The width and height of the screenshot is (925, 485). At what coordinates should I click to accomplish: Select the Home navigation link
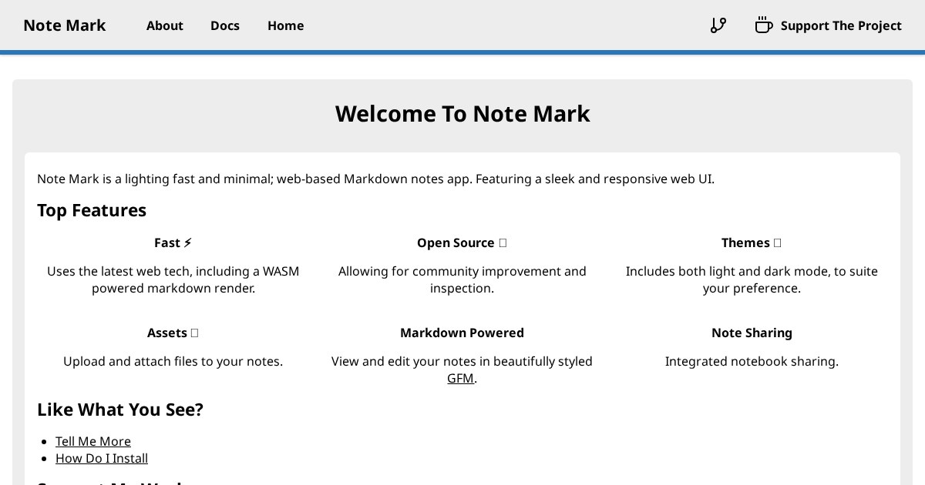pos(286,25)
